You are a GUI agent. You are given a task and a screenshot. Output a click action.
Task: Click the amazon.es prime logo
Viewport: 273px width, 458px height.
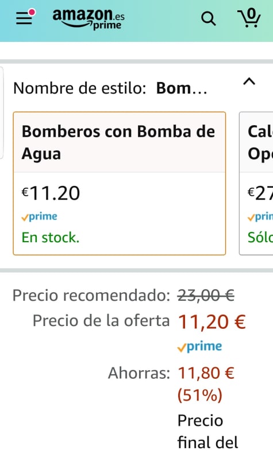(89, 19)
